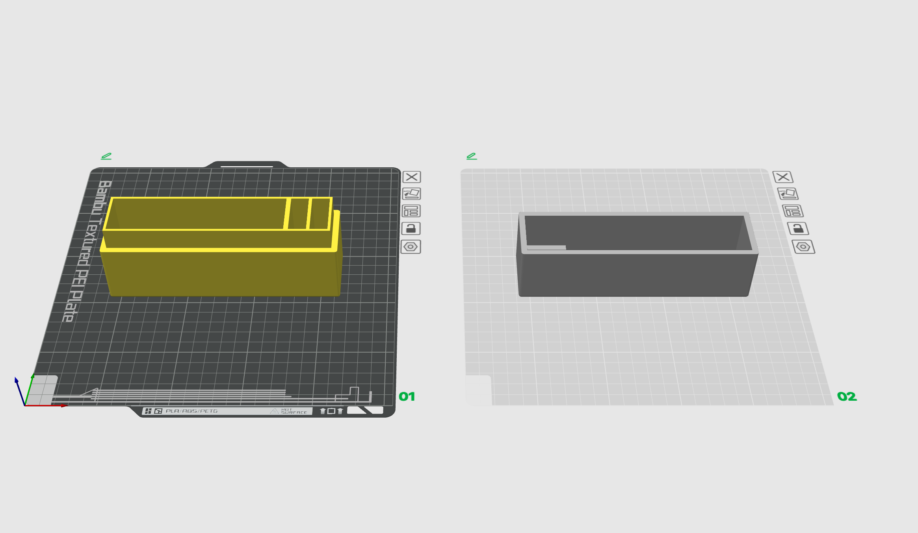The image size is (918, 533).
Task: Auto-orient objects on plate 02
Action: [x=788, y=194]
